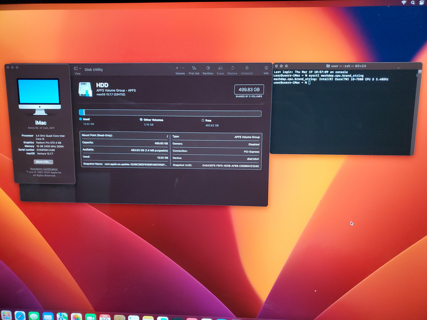Open Safari from the Dock
Image resolution: width=427 pixels, height=320 pixels.
click(x=20, y=315)
